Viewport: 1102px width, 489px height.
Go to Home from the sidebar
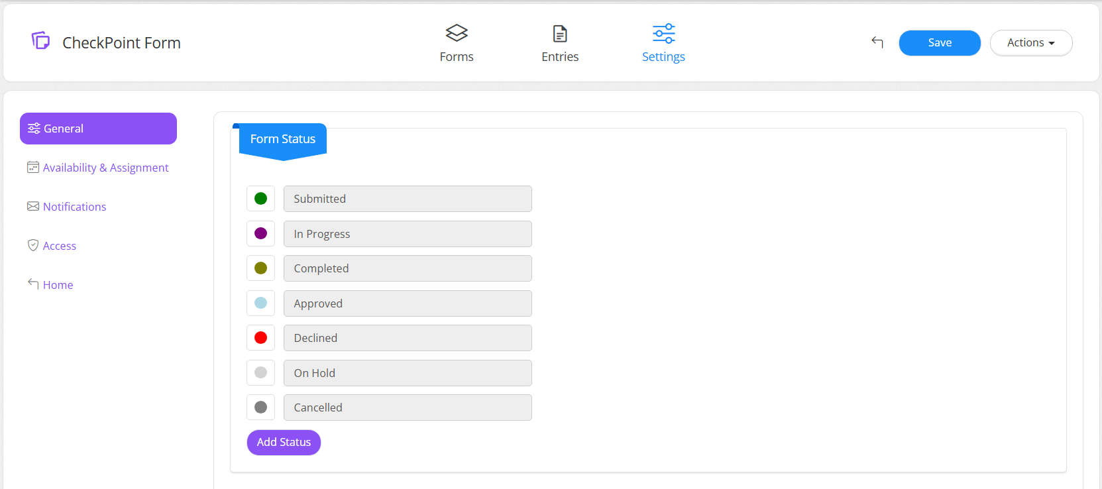tap(58, 285)
